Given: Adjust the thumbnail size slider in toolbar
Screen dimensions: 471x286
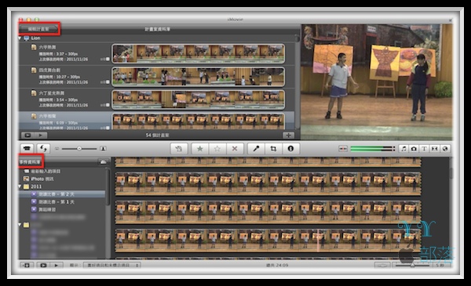Looking at the screenshot, I should click(79, 149).
